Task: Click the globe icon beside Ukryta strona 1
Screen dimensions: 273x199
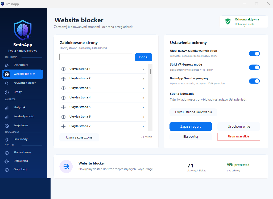Action: click(64, 69)
